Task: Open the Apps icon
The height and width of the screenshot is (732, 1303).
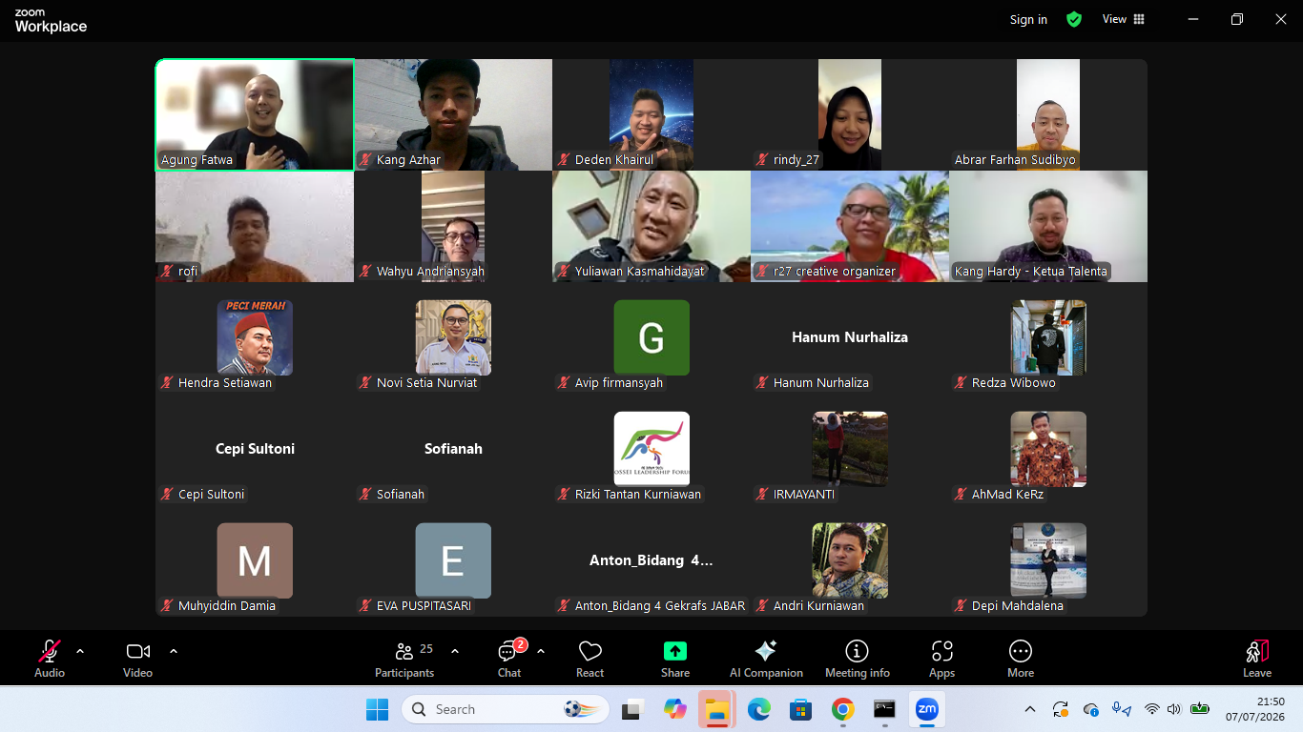Action: [942, 651]
